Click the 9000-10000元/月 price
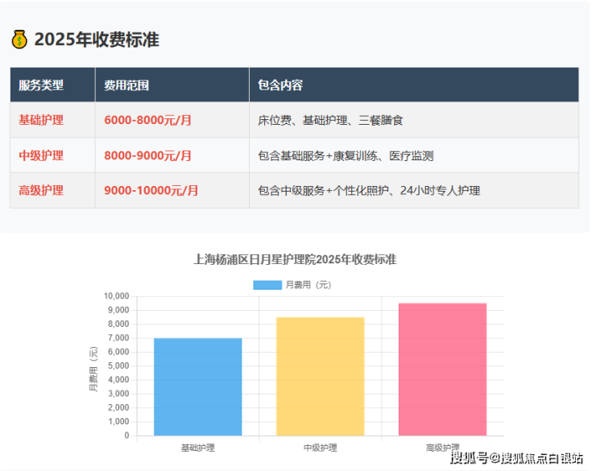Image resolution: width=596 pixels, height=471 pixels. (151, 191)
